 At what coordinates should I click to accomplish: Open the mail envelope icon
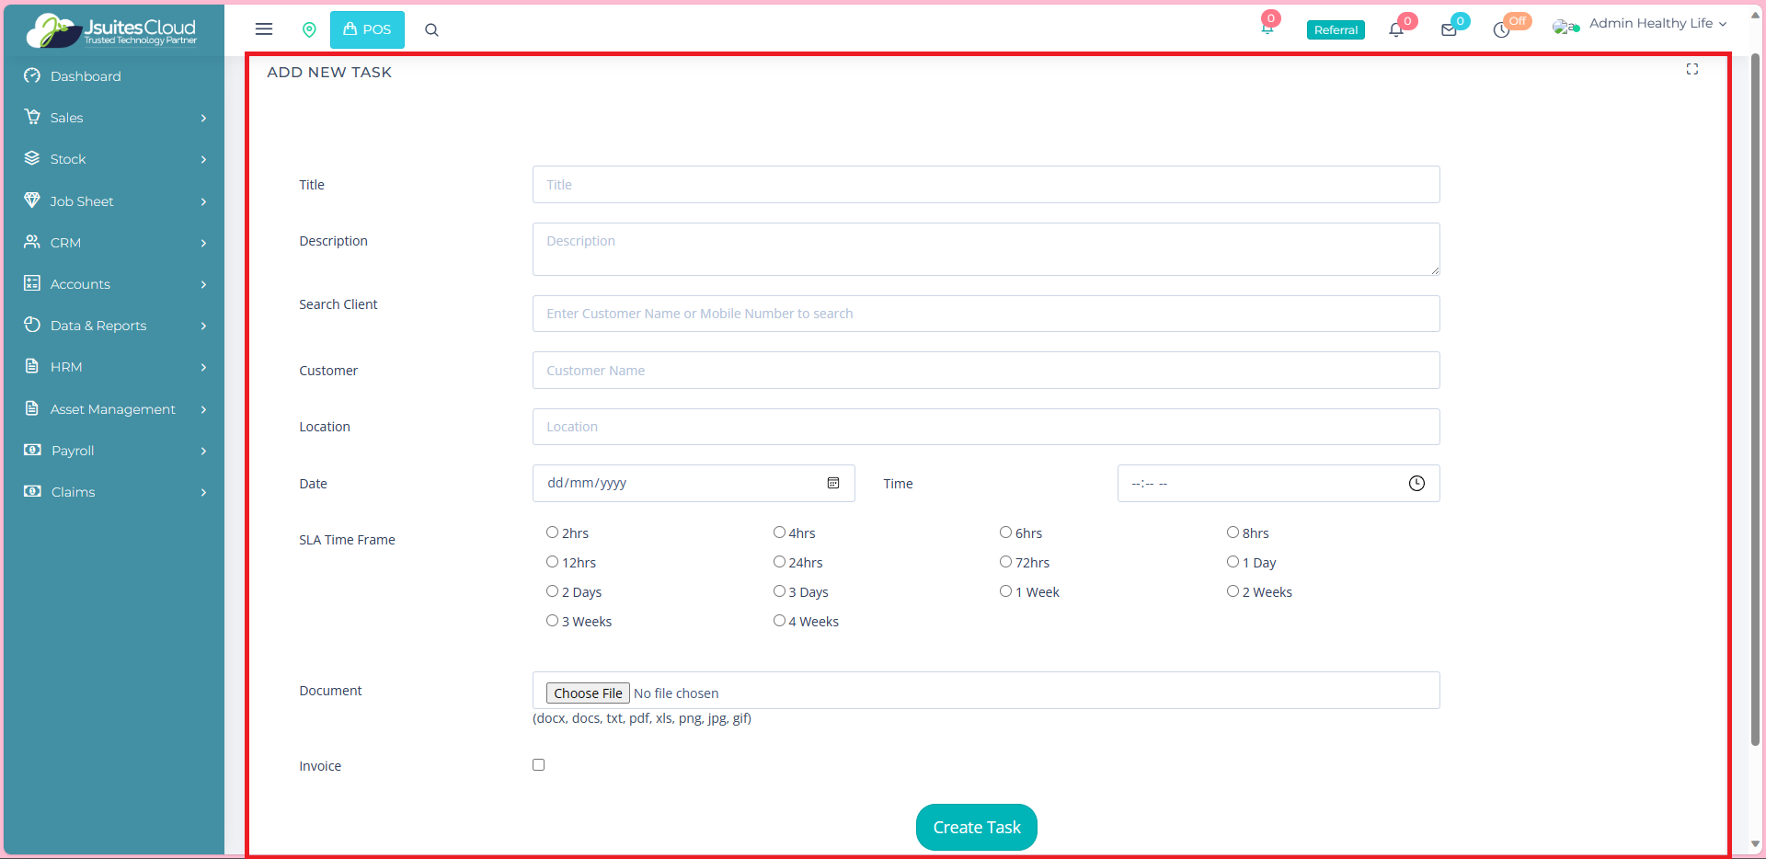[x=1449, y=29]
